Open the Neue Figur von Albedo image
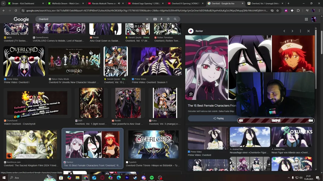This screenshot has width=323, height=181. 292,137
